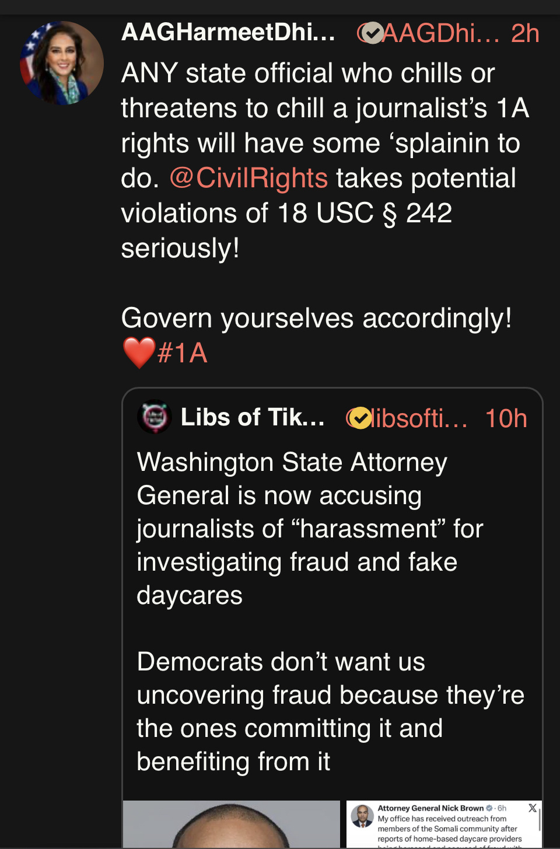The image size is (560, 849).
Task: Open the #1A hashtag
Action: click(x=183, y=353)
